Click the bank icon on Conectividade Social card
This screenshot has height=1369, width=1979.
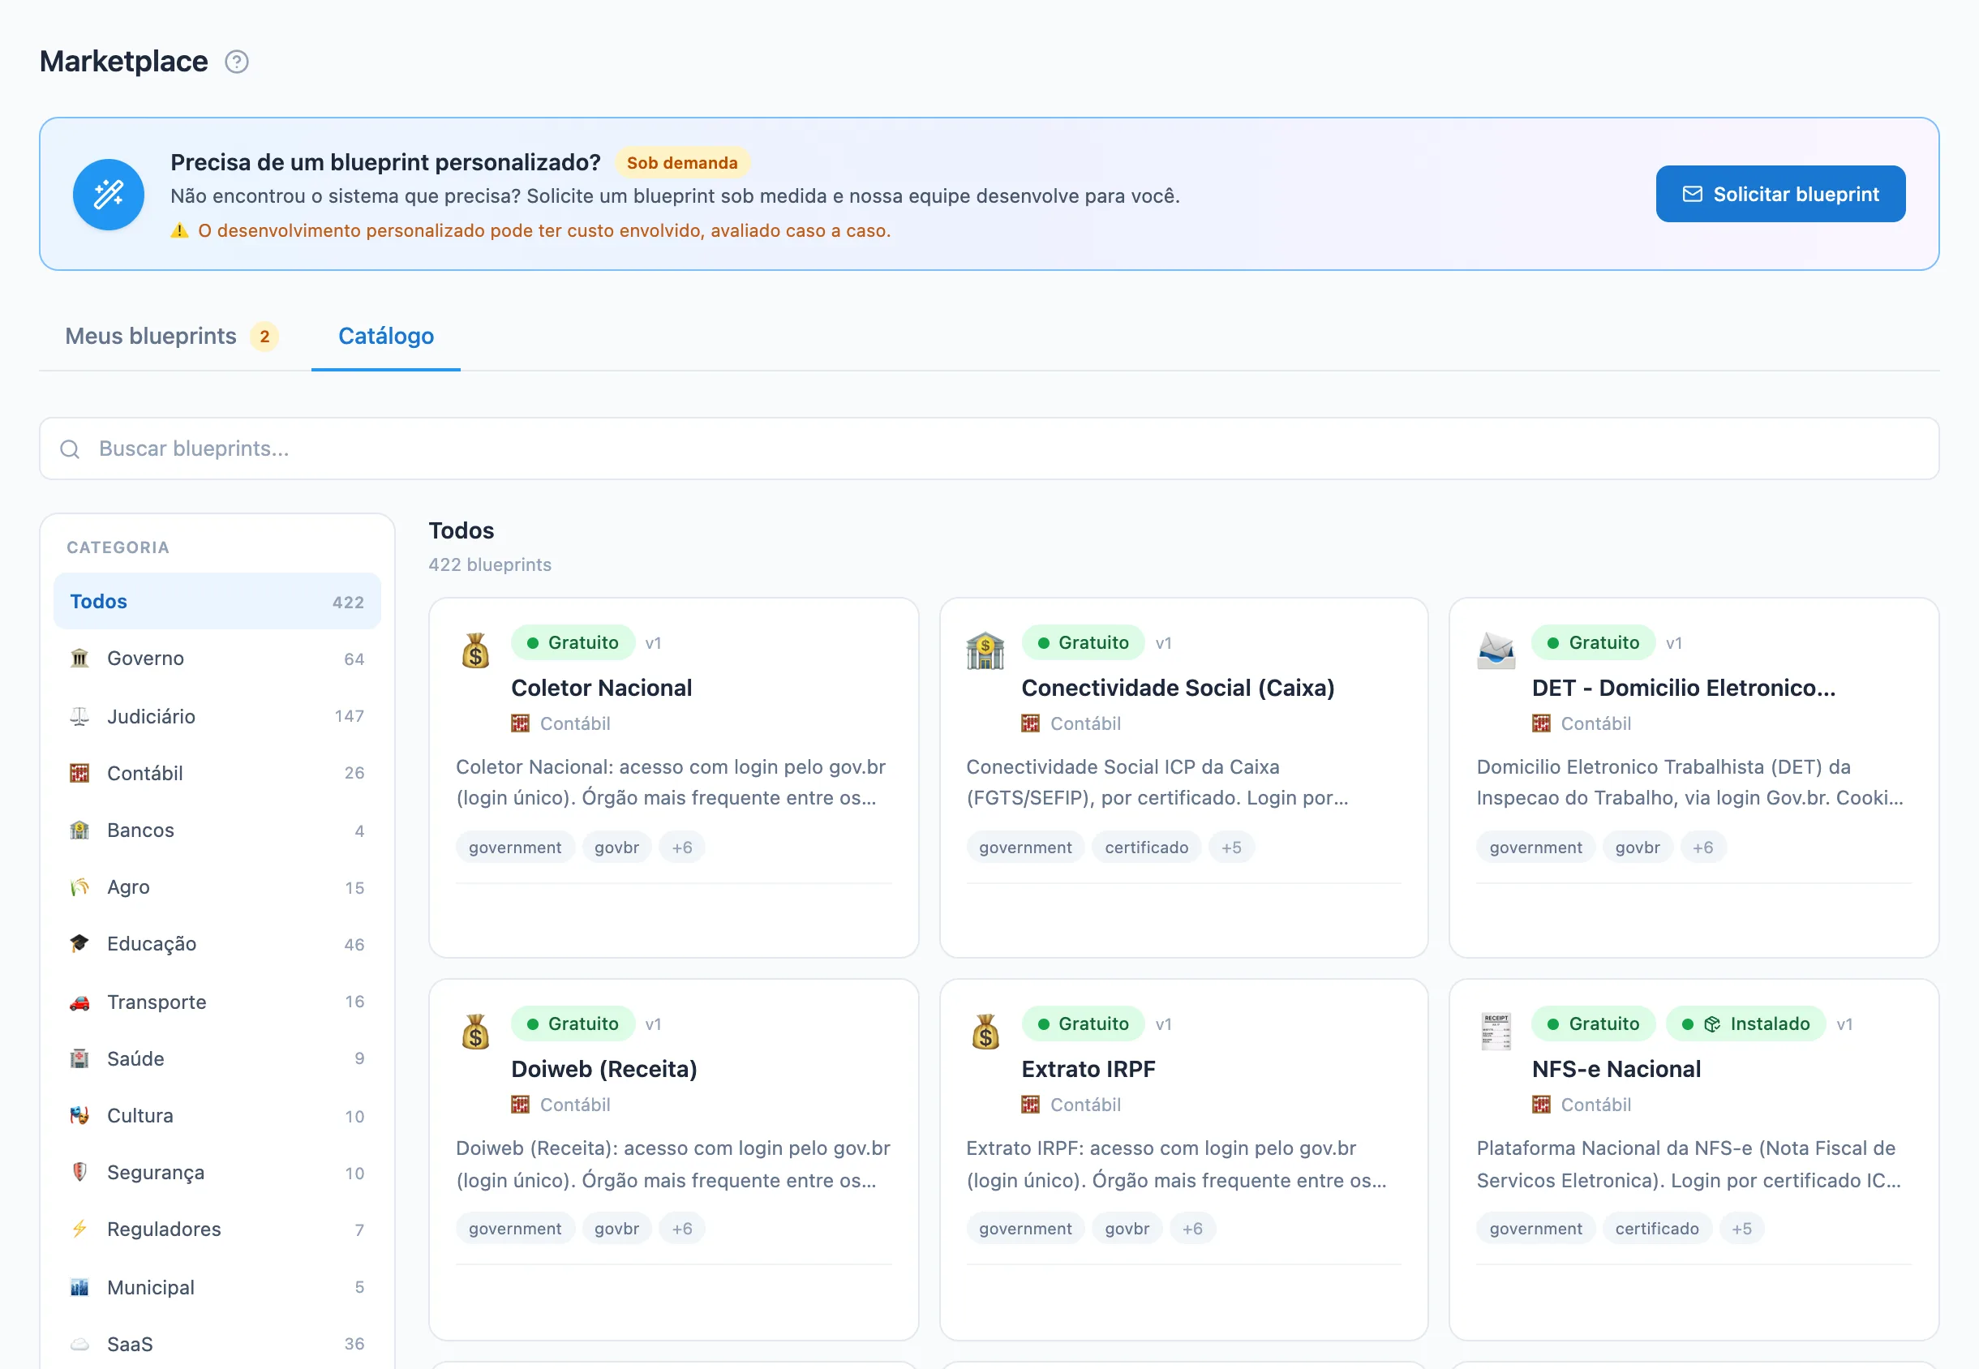click(985, 650)
